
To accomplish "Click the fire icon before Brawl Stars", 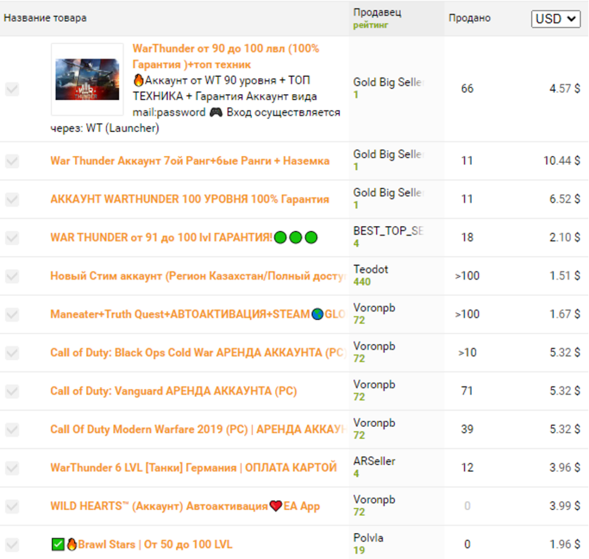I will (x=72, y=544).
